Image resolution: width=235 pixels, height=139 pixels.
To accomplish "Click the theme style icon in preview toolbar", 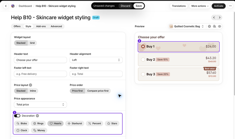I will click(209, 26).
